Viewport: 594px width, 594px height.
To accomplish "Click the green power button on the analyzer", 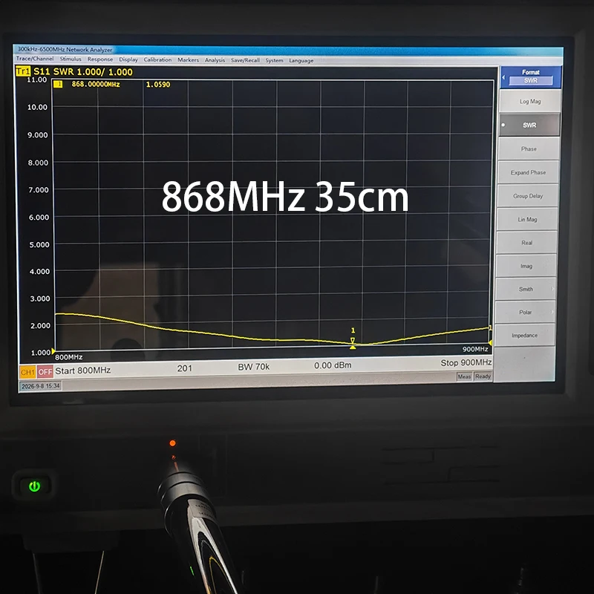I will (34, 486).
